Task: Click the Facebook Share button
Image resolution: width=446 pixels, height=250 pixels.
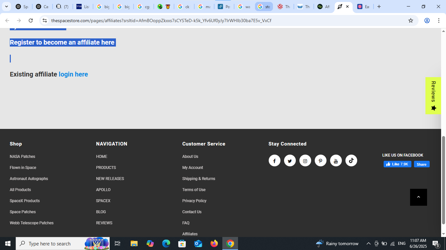Action: click(422, 164)
